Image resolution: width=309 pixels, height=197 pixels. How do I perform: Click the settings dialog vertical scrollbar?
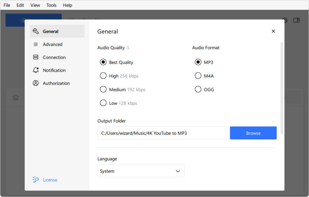pos(281,88)
